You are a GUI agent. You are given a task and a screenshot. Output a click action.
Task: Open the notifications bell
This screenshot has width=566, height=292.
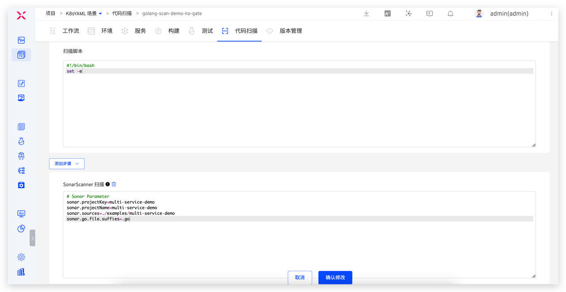[x=451, y=14]
